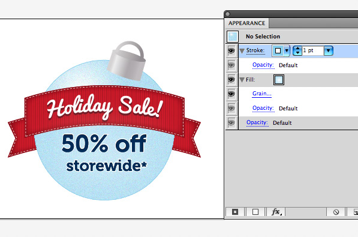Viewport: 358px width, 237px height.
Task: Click the Clear Appearance icon
Action: click(x=336, y=212)
